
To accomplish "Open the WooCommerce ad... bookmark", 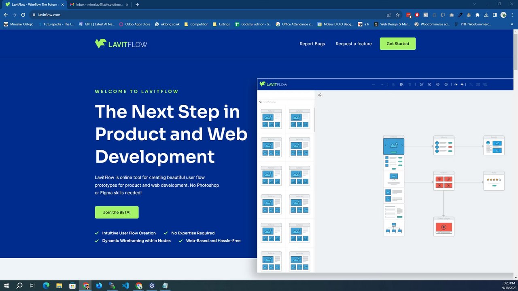I will [x=432, y=24].
